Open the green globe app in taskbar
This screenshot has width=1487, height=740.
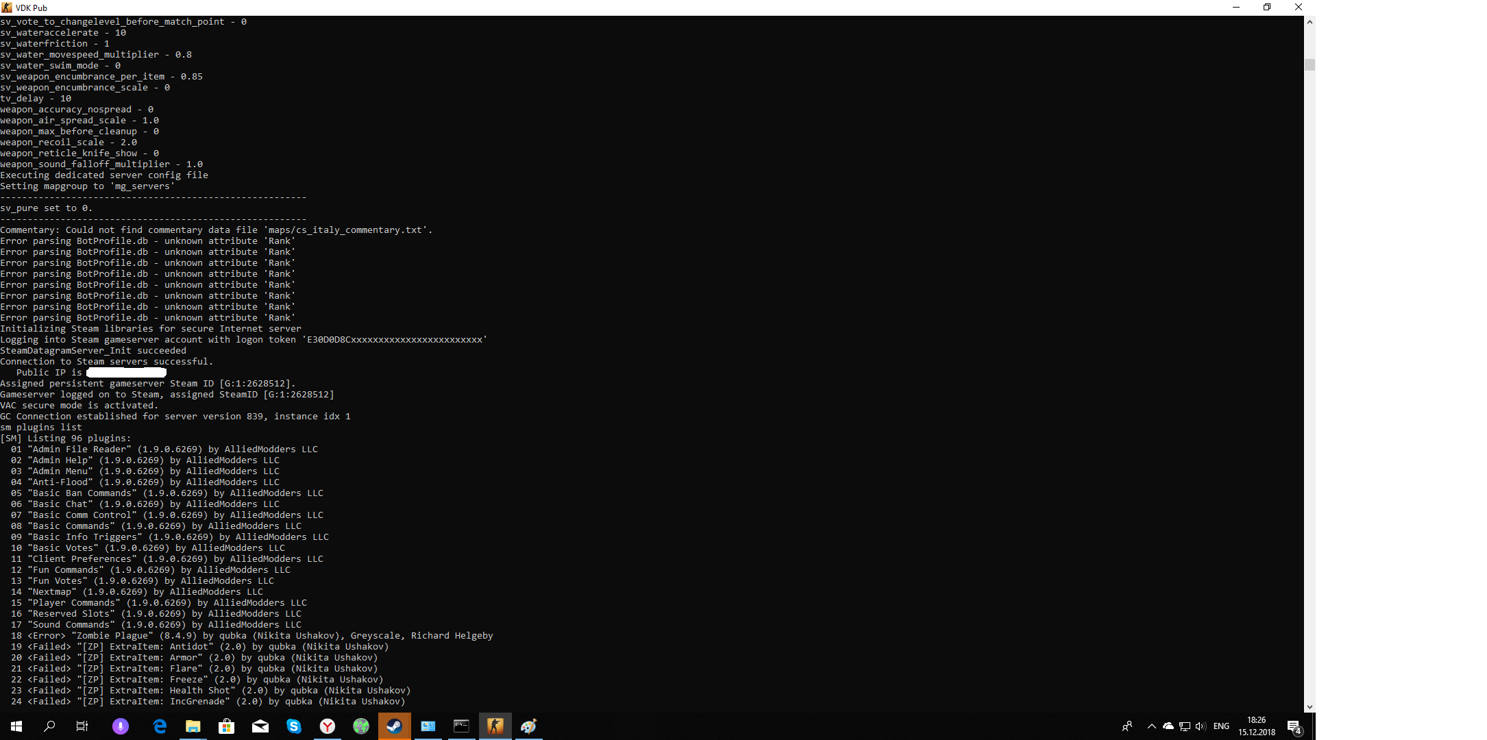point(361,726)
